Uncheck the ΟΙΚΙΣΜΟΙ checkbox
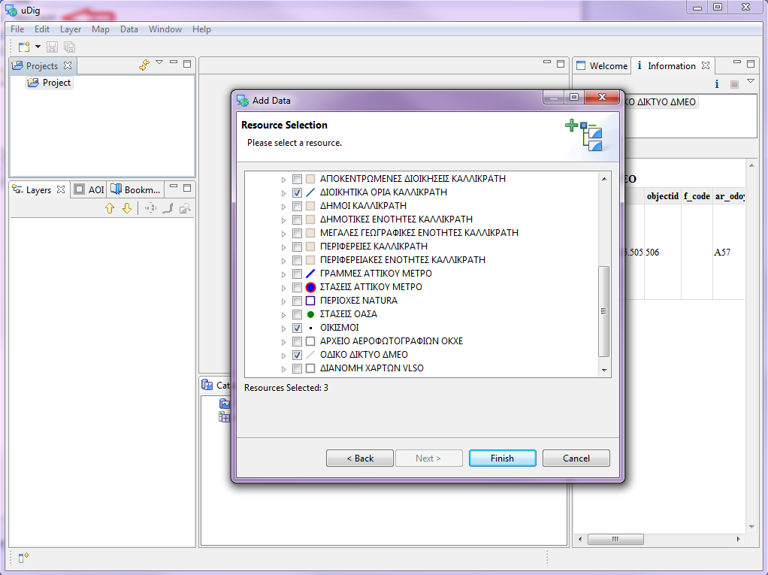 297,328
